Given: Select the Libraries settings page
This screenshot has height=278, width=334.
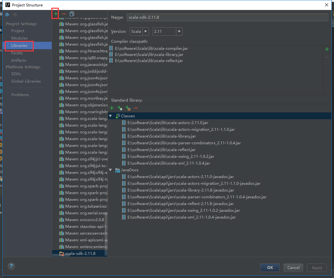Looking at the screenshot, I should (19, 45).
